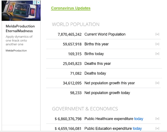Click the Government & Economics section heading
The width and height of the screenshot is (167, 132).
[x=85, y=109]
